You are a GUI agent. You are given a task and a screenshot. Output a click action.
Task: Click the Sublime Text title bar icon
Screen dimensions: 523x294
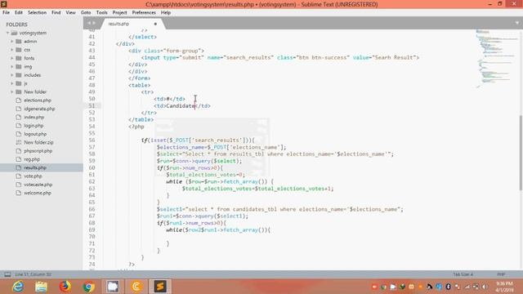pos(4,4)
